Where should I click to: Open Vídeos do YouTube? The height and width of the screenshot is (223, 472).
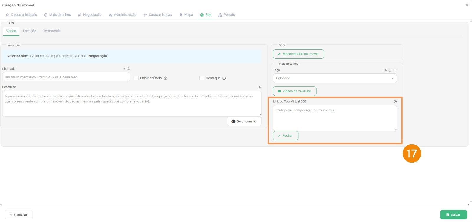point(294,91)
